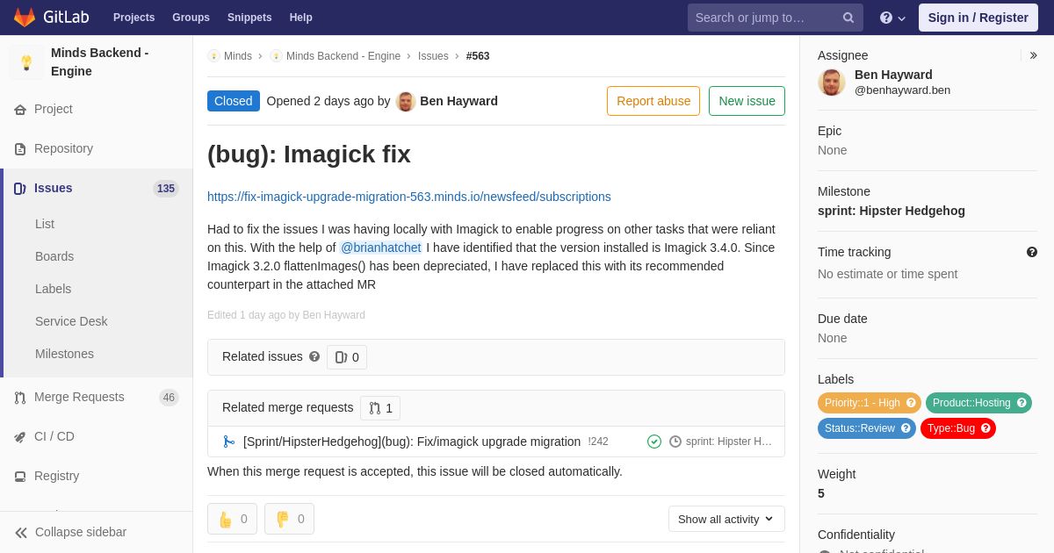This screenshot has width=1054, height=553.
Task: Click the !242 merge request reference
Action: pos(598,442)
